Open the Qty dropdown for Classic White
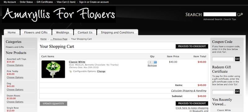Viewport: 248px width, 112px height. pos(152,62)
